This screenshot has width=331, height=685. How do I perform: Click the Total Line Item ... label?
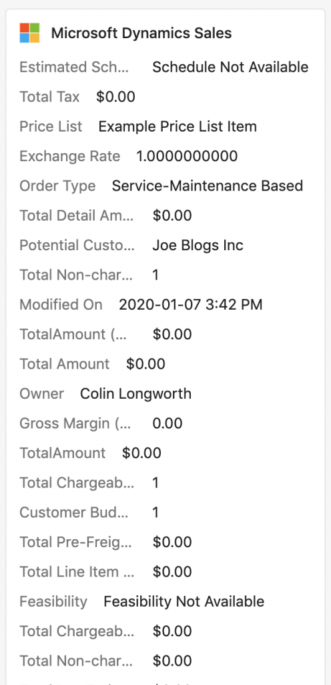coord(77,572)
